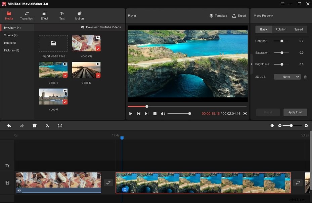Select the Effect panel icon
312x203 pixels.
(x=44, y=15)
